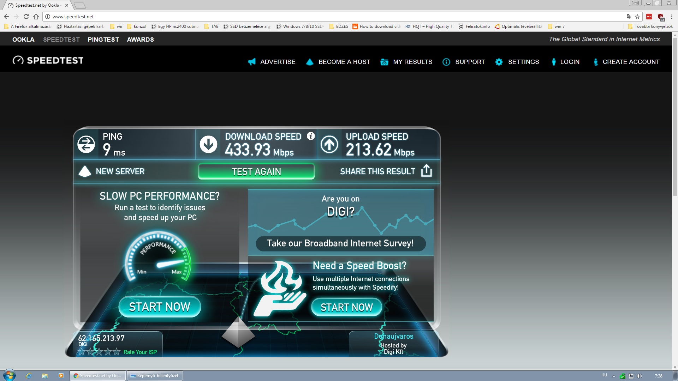The image size is (678, 381).
Task: Click the Speedtest gauge logo
Action: point(18,60)
